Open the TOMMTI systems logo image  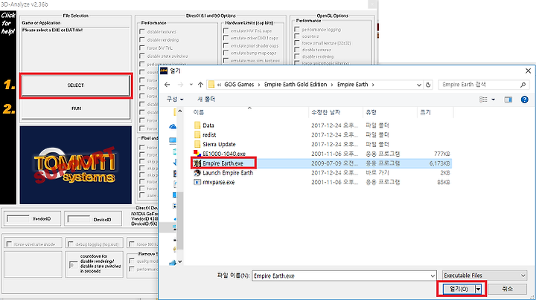(75, 165)
